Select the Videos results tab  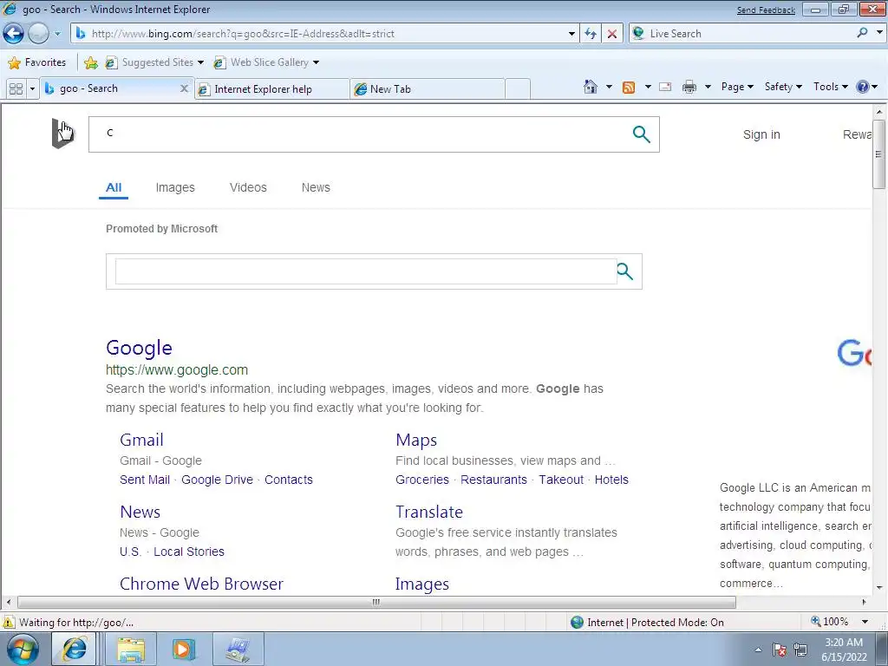(x=248, y=187)
